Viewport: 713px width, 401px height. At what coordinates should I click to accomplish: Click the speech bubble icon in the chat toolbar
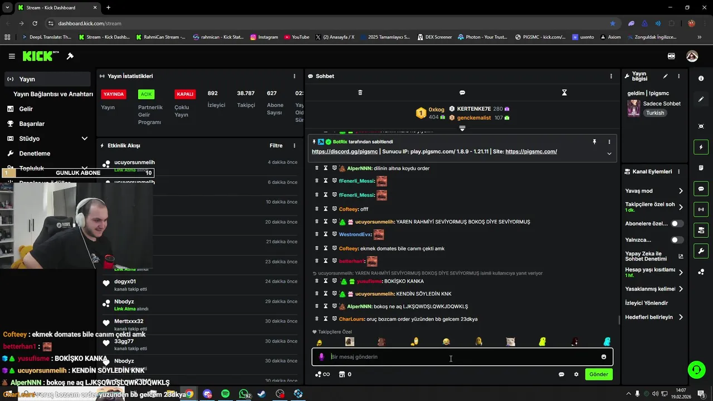coord(462,92)
